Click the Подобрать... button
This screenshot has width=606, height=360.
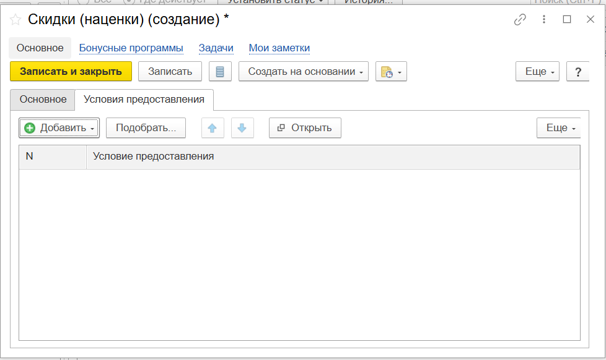(x=146, y=128)
